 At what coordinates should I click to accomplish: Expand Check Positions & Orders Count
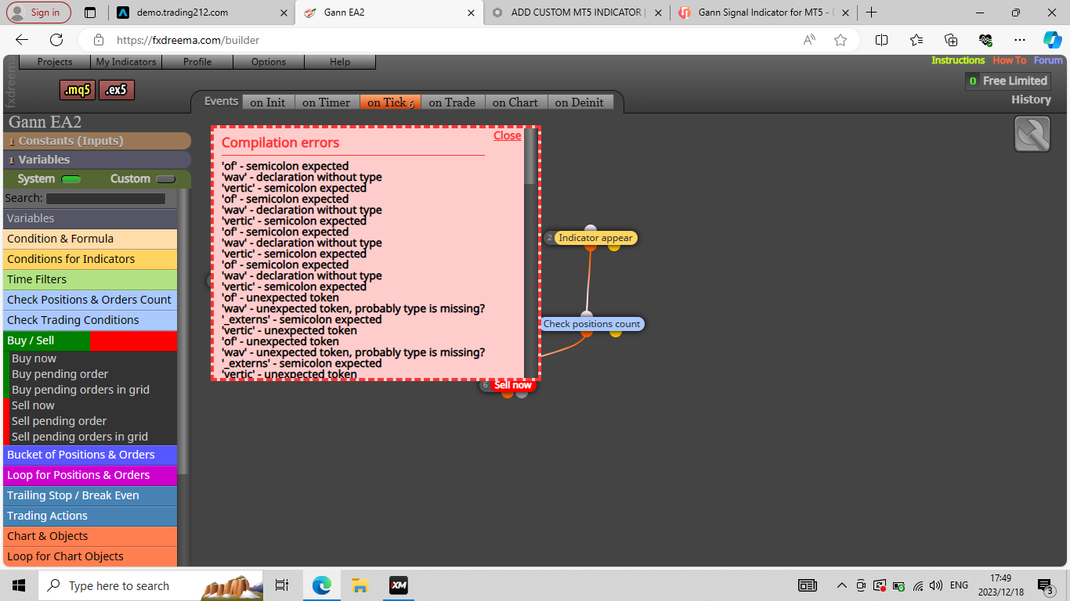90,300
